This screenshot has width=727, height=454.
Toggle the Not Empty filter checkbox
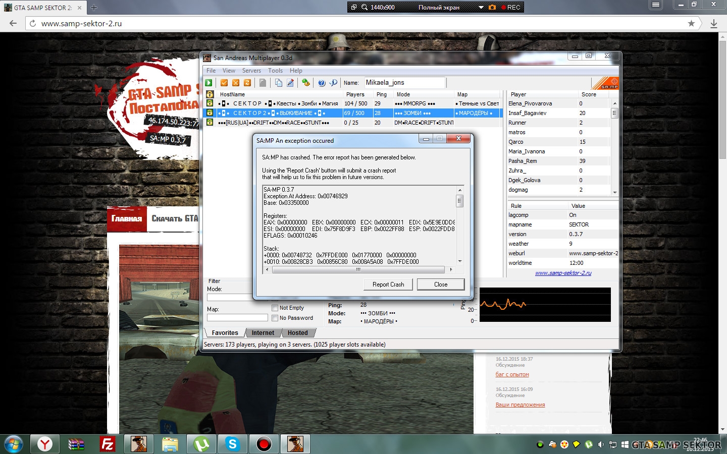coord(275,308)
